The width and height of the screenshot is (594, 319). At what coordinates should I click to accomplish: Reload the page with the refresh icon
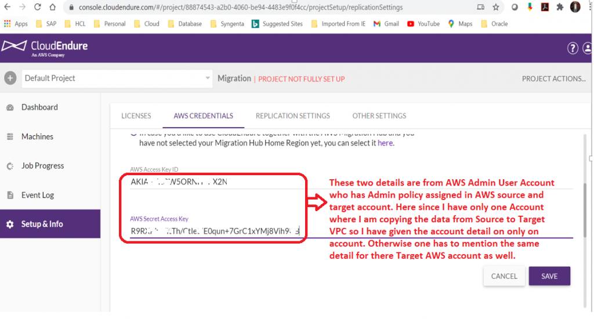click(x=37, y=7)
